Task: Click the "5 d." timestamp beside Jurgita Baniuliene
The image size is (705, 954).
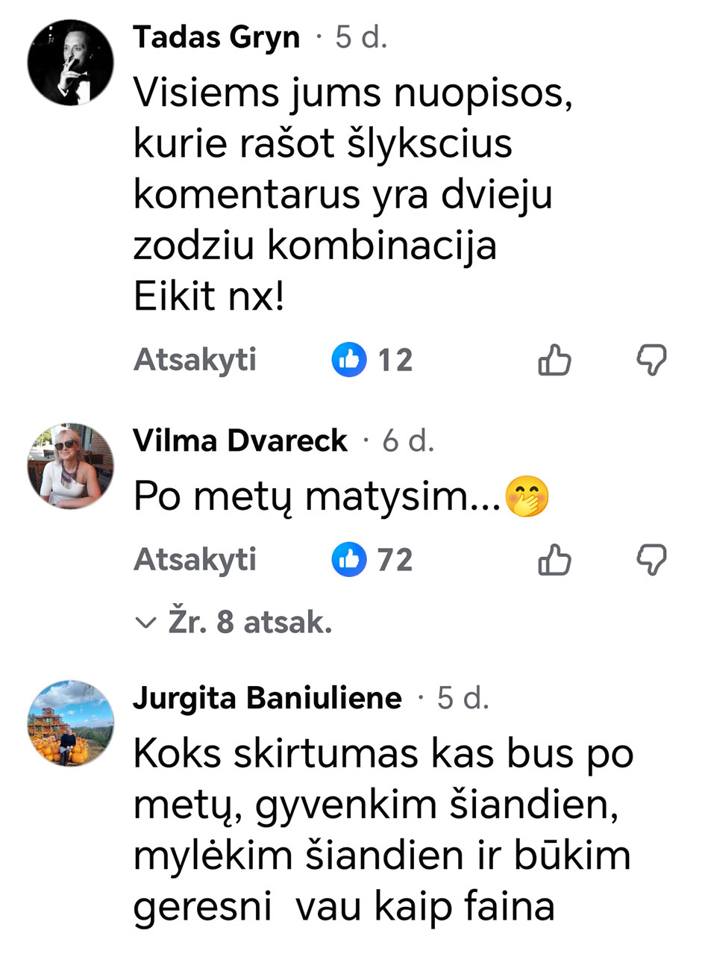Action: click(463, 699)
